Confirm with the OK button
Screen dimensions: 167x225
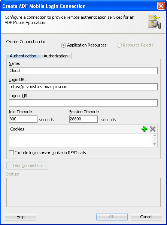(112, 217)
